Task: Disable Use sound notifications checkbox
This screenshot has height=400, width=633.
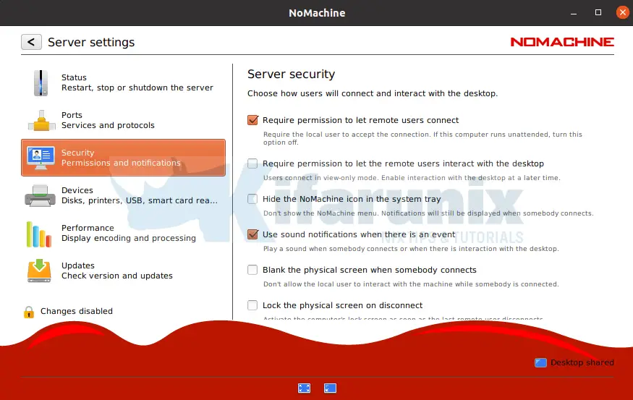Action: (252, 234)
